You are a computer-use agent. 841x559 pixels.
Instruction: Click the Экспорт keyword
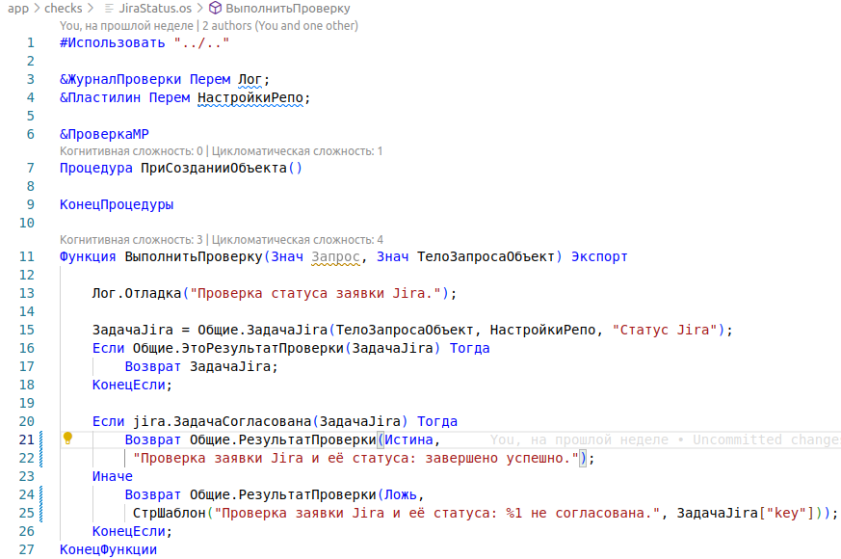(x=599, y=257)
